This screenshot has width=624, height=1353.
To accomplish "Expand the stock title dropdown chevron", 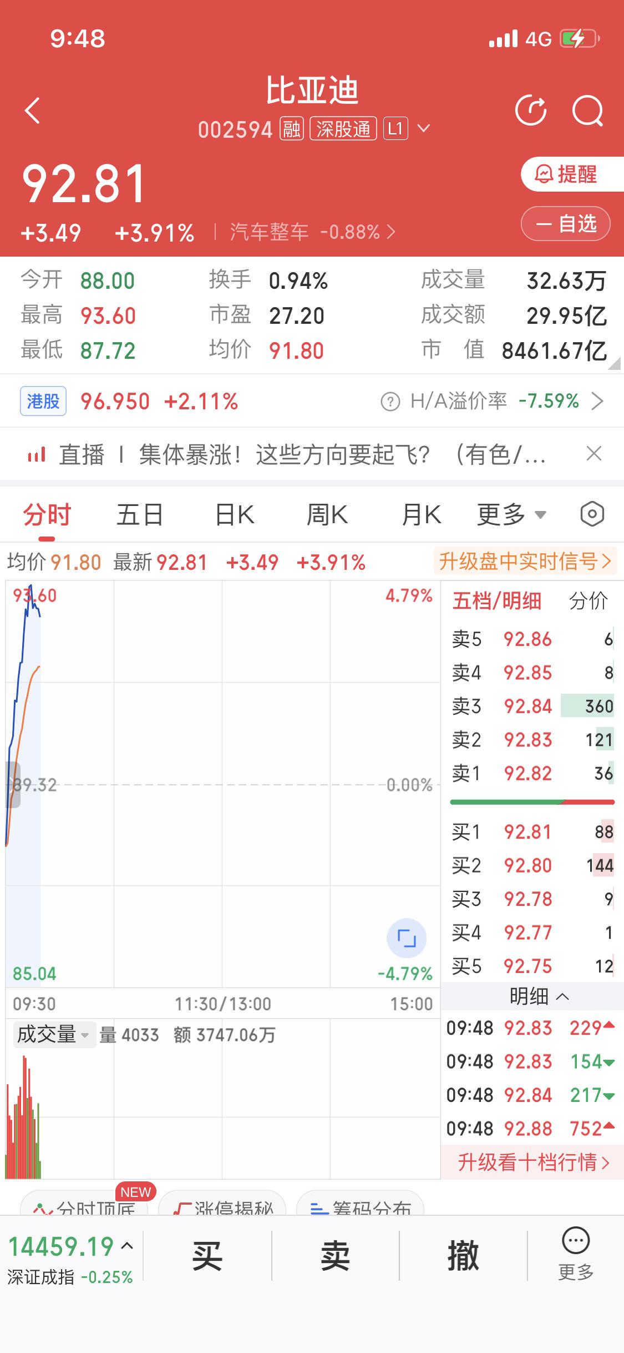I will 424,129.
